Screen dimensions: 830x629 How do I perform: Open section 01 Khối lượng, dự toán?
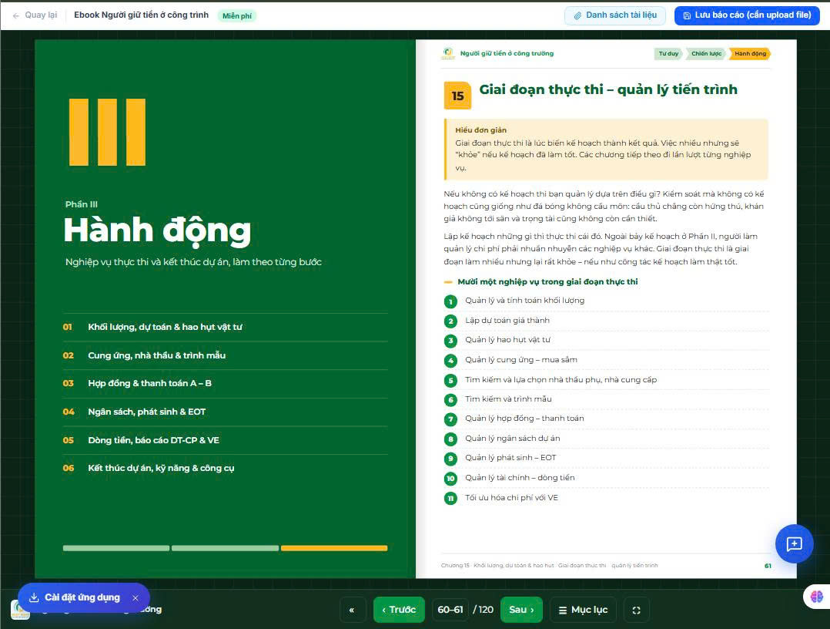(225, 327)
